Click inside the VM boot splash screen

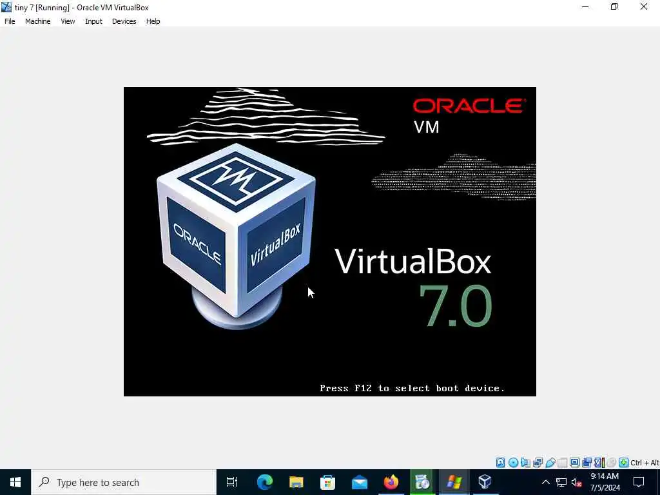[x=329, y=241]
